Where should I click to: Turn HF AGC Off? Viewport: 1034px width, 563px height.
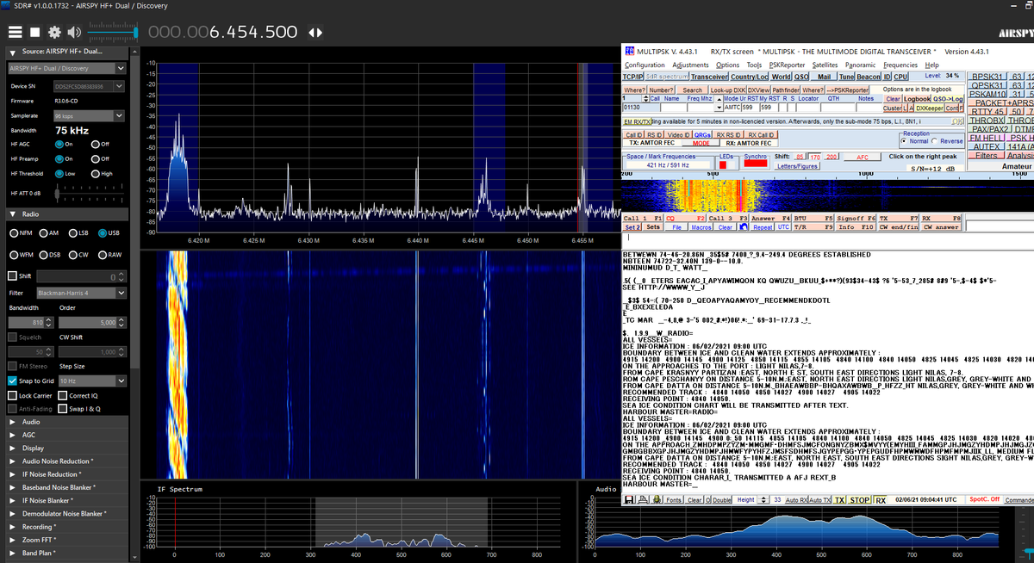[100, 144]
